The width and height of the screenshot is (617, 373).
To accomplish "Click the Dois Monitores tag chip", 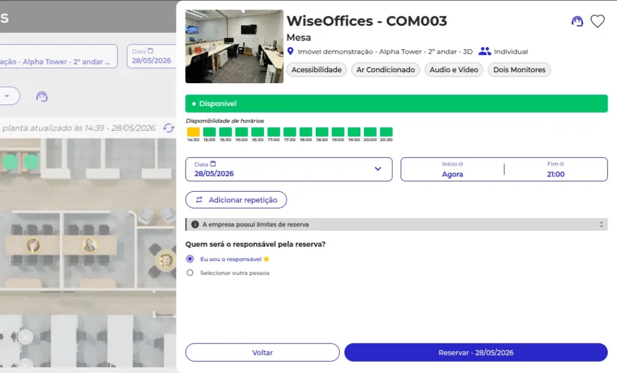I will [x=519, y=70].
